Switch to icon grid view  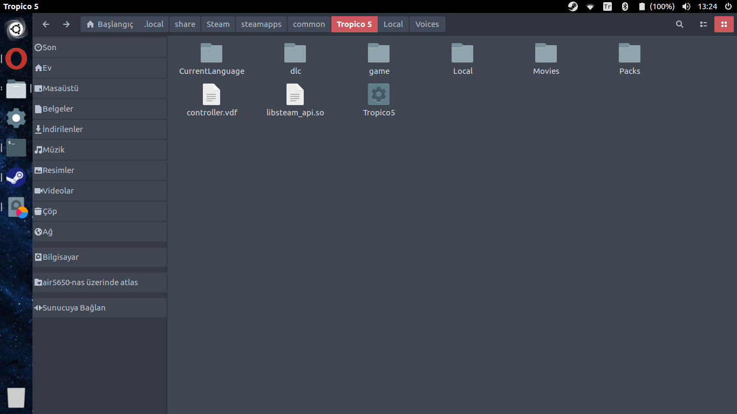[x=724, y=24]
